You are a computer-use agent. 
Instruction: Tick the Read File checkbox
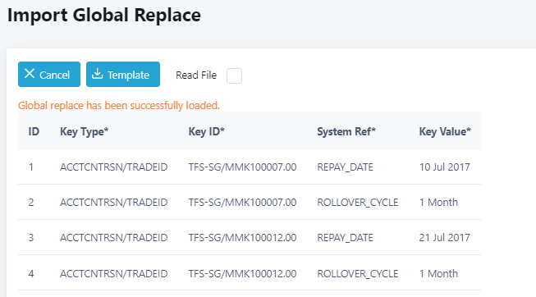(234, 75)
